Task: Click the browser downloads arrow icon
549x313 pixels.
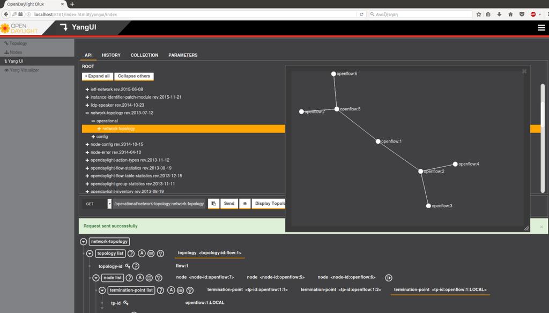Action: coord(499,14)
